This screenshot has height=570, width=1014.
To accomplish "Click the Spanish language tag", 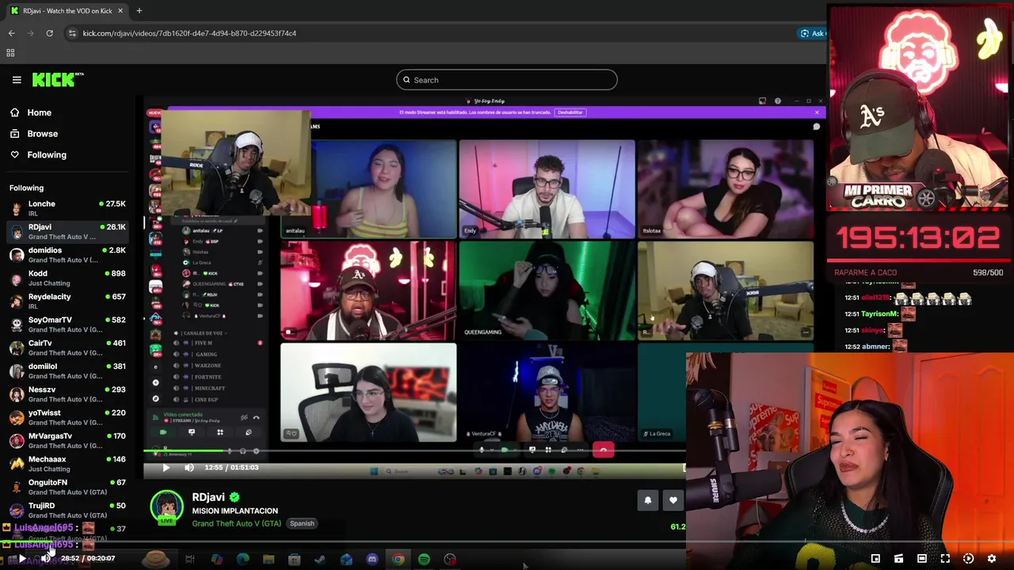I will (x=302, y=523).
